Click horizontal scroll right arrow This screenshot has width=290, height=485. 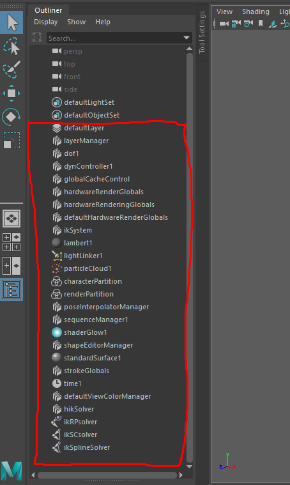181,475
